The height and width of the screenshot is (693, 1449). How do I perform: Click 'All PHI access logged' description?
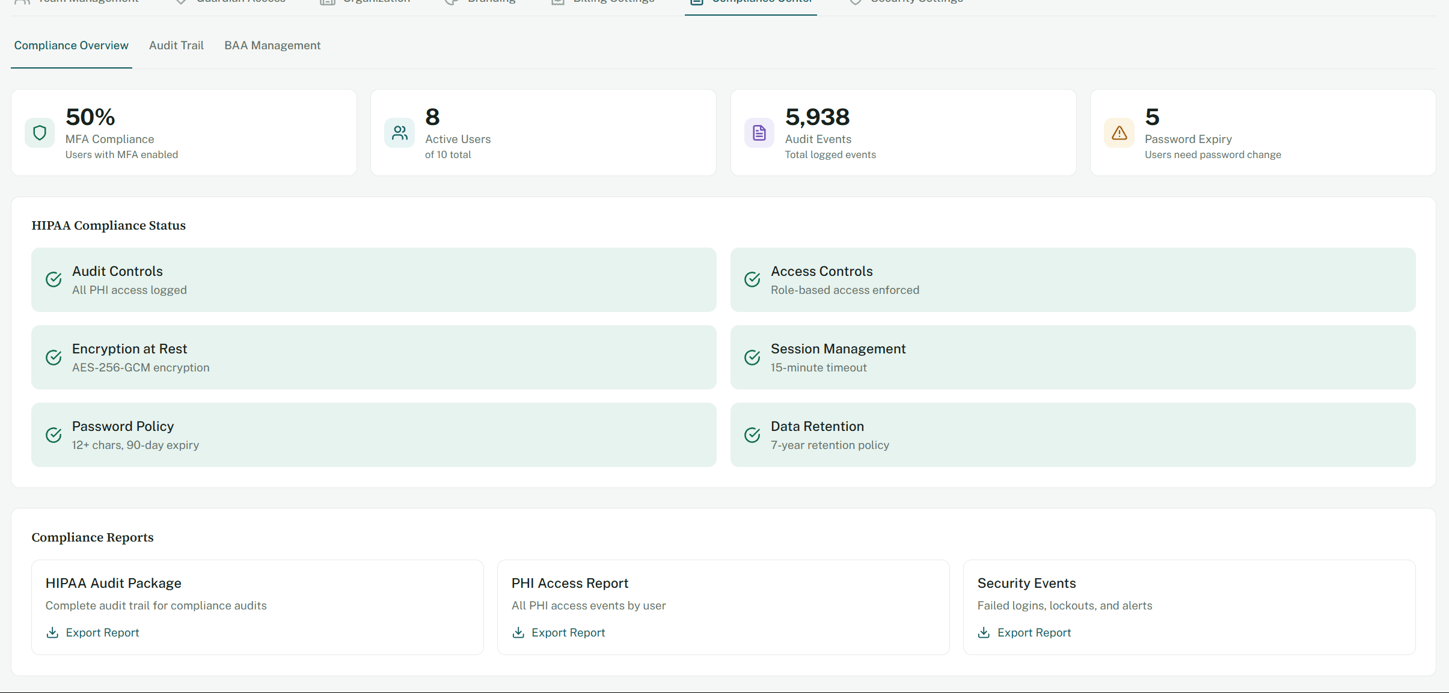point(129,290)
